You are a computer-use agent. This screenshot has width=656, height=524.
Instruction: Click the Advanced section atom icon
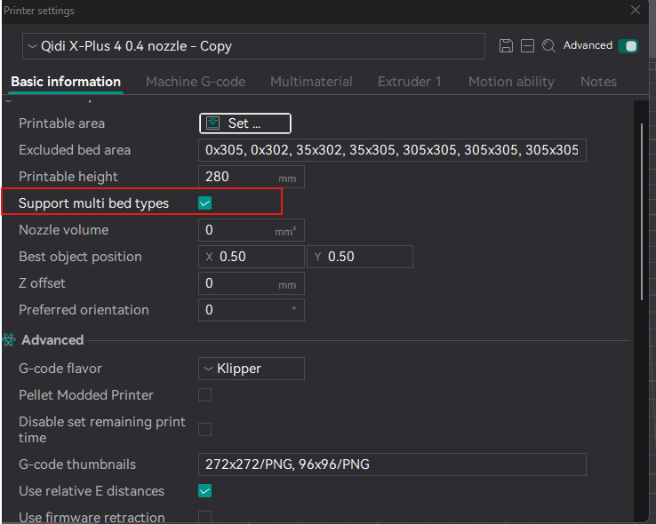pos(9,340)
